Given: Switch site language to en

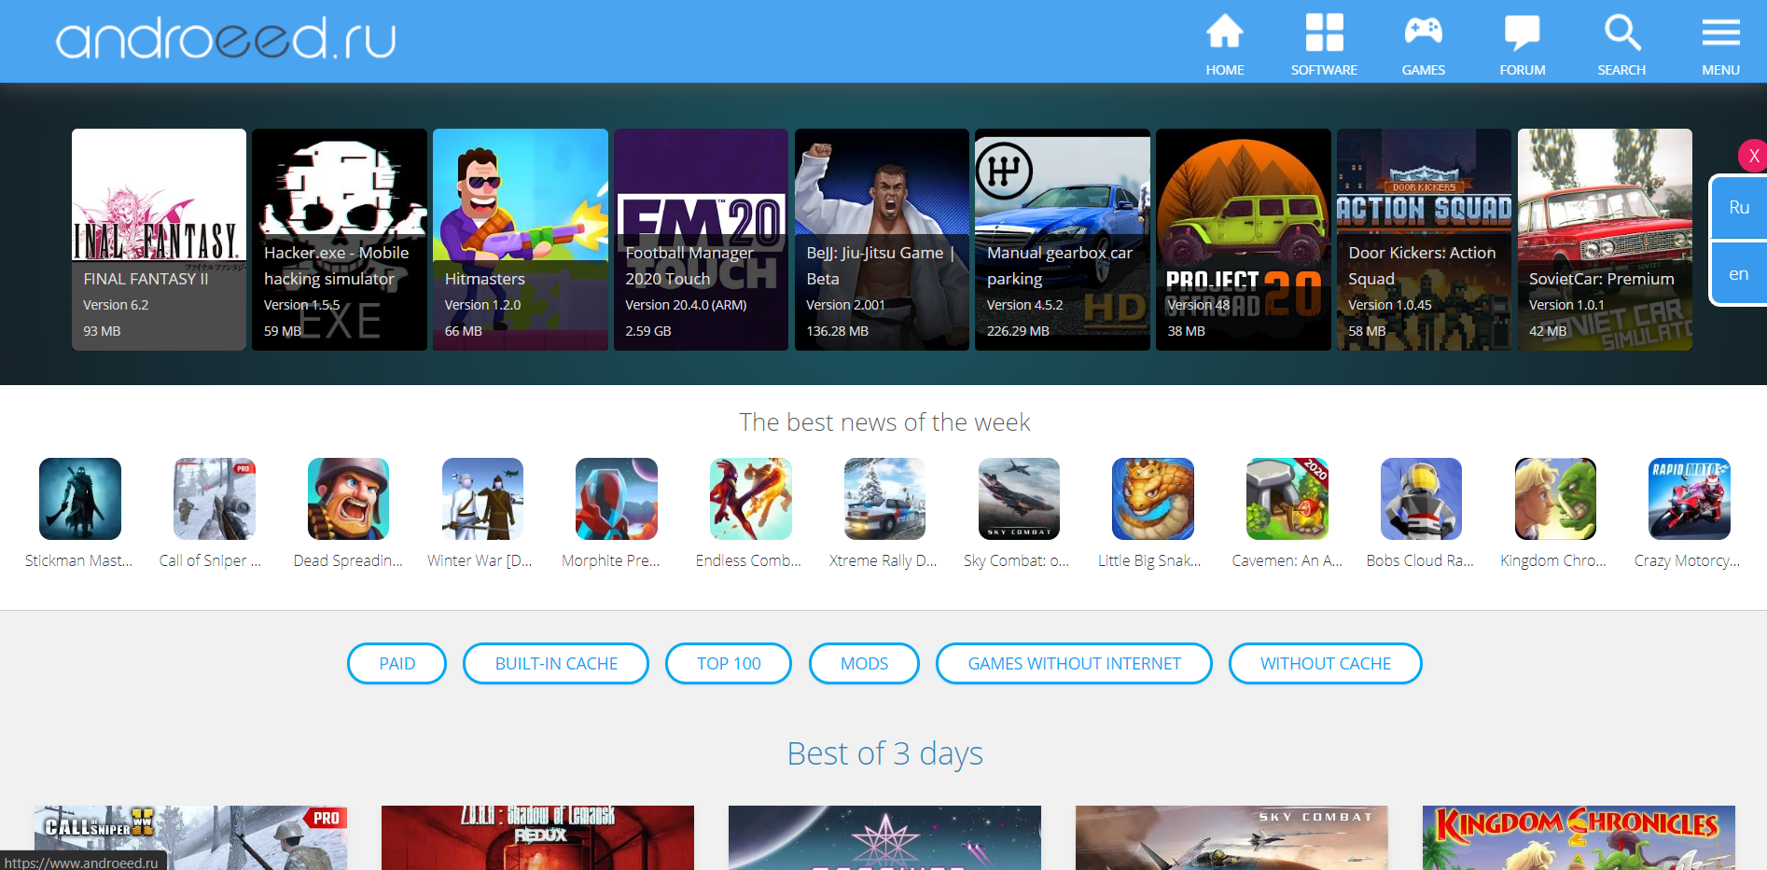Looking at the screenshot, I should pos(1739,273).
